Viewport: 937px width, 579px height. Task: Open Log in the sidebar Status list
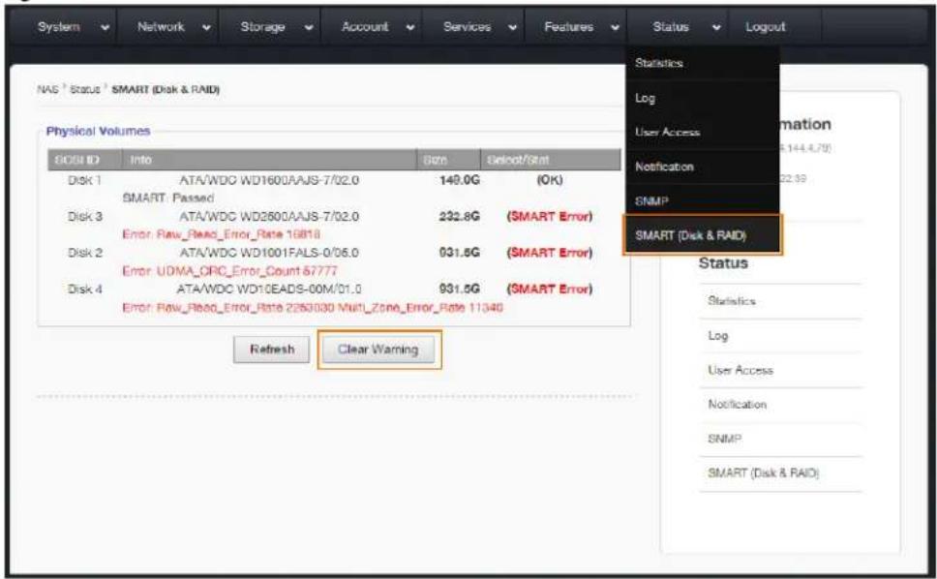(x=717, y=336)
